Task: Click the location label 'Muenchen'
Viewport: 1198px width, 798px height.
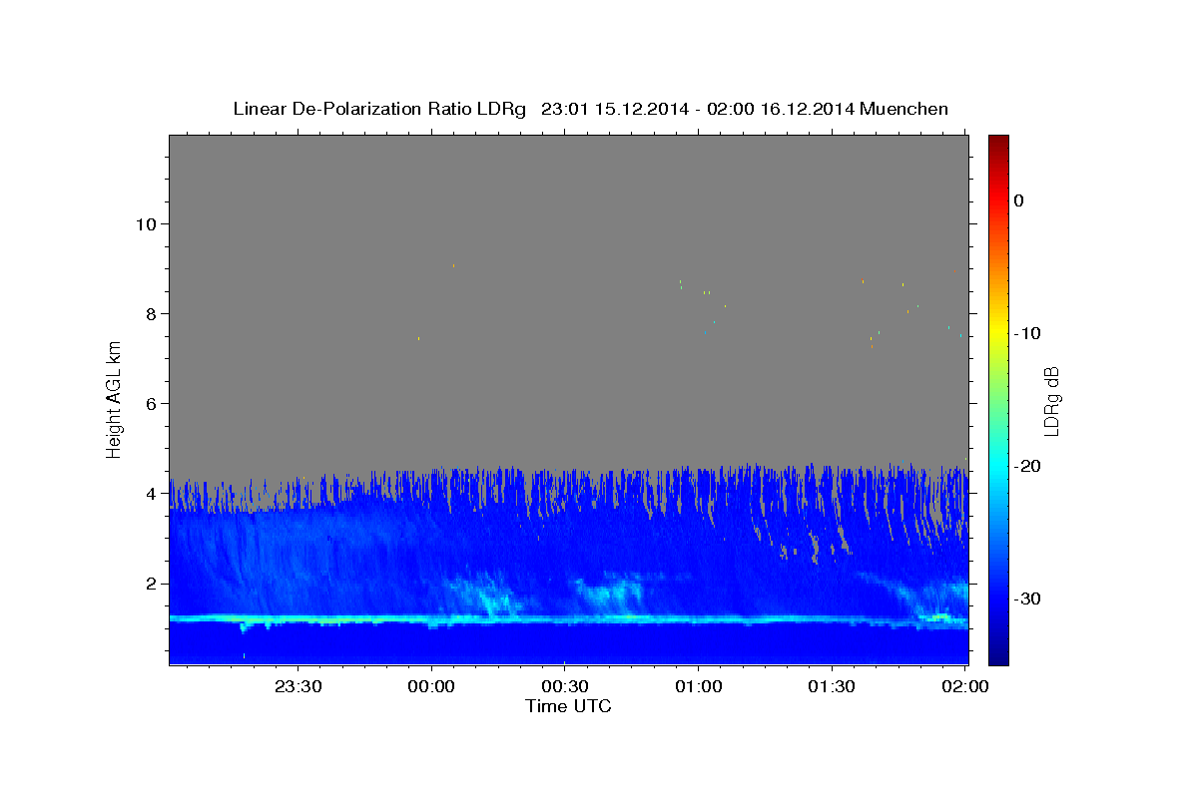Action: point(904,109)
